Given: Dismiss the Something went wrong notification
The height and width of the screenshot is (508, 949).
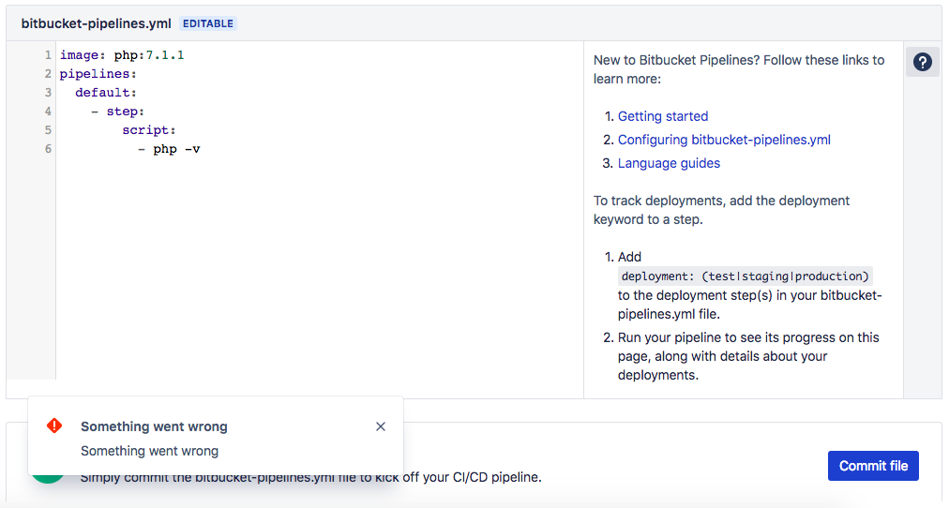Looking at the screenshot, I should (x=380, y=426).
